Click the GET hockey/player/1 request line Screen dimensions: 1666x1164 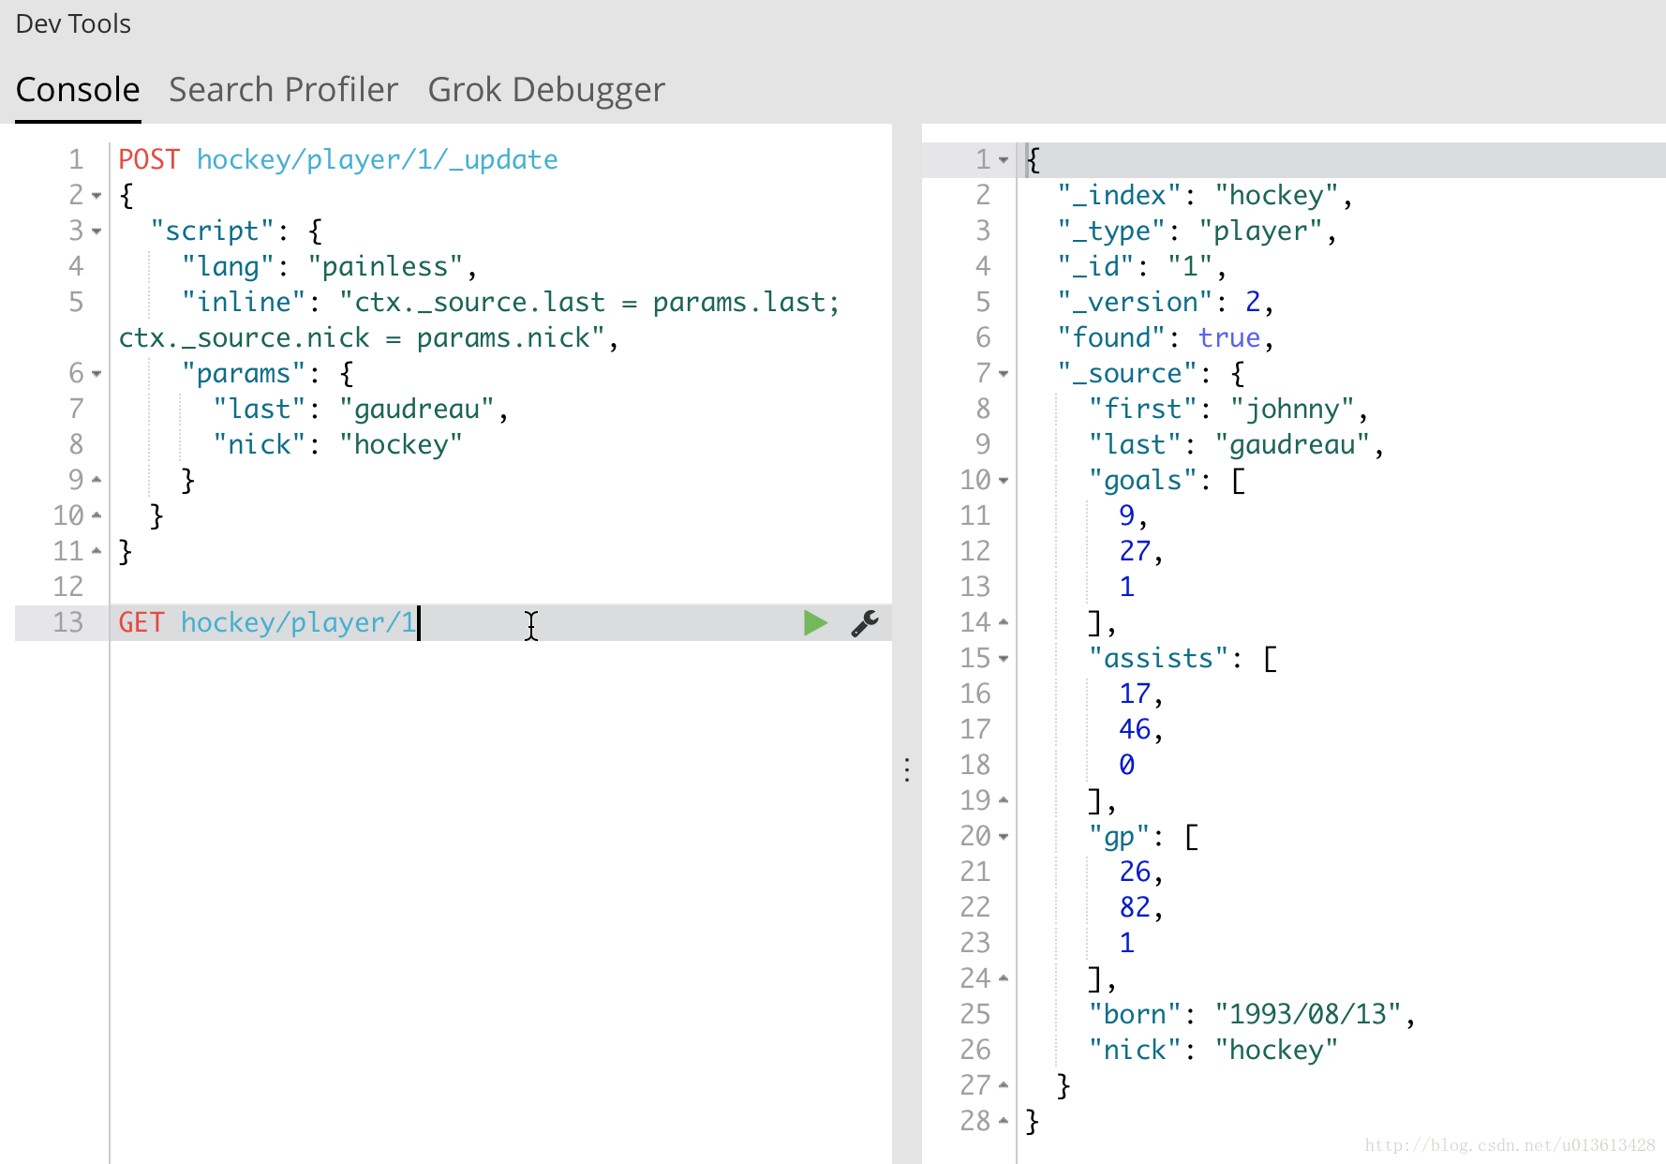tap(267, 622)
